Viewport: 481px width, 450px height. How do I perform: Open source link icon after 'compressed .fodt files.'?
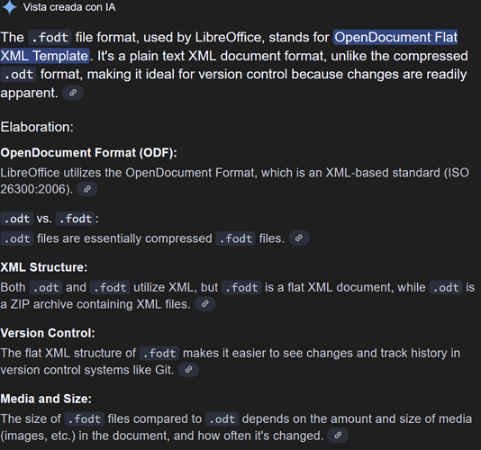(x=299, y=238)
